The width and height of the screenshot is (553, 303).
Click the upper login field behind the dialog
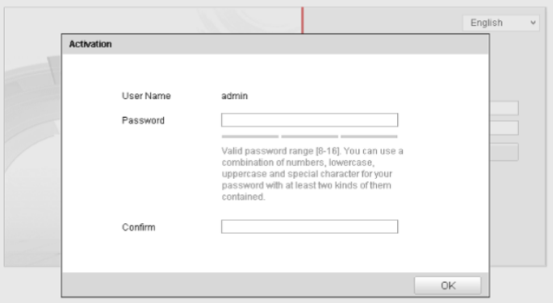click(x=504, y=108)
